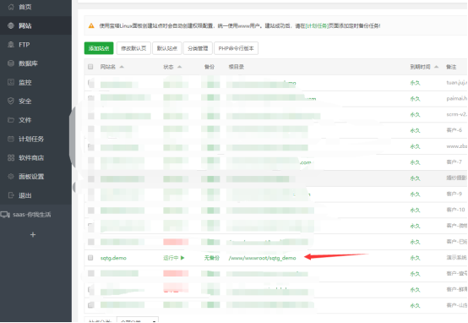Click 永久 in the 客户-7 row

(415, 162)
